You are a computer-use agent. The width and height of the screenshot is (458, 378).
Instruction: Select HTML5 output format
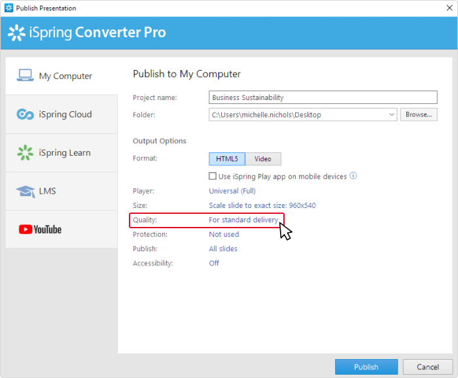point(227,159)
